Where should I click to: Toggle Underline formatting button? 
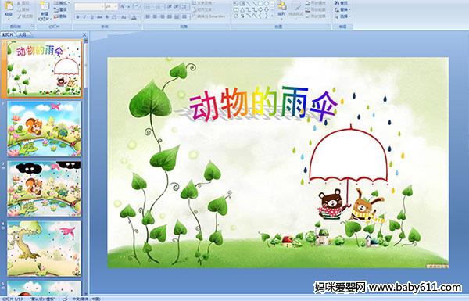coord(91,17)
